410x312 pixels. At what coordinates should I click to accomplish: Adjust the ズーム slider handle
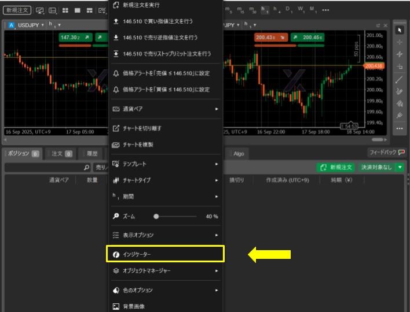[x=156, y=216]
